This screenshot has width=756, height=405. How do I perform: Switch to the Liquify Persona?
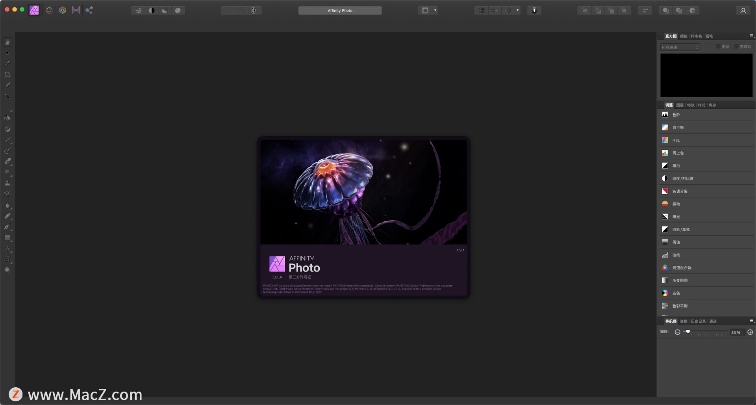coord(49,10)
